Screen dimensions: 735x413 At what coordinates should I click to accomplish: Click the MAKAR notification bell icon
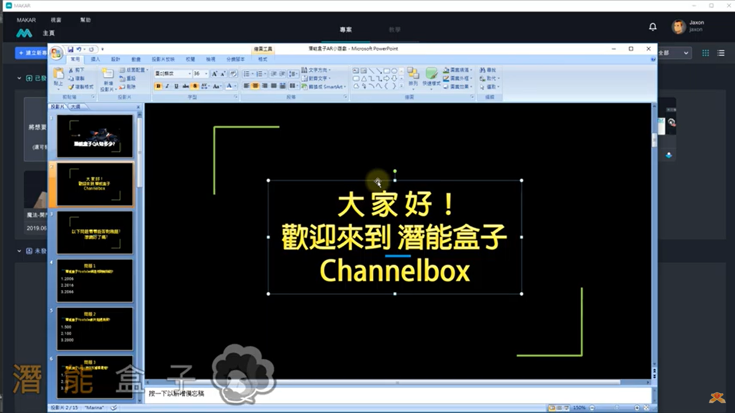[x=653, y=27]
